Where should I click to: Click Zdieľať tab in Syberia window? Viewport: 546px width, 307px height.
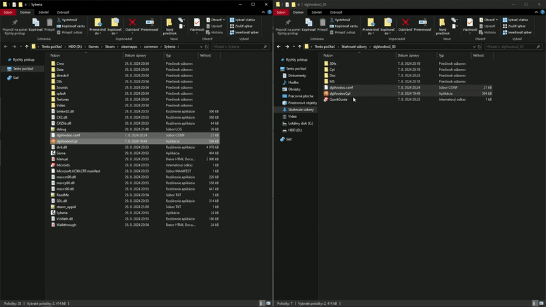pyautogui.click(x=44, y=12)
